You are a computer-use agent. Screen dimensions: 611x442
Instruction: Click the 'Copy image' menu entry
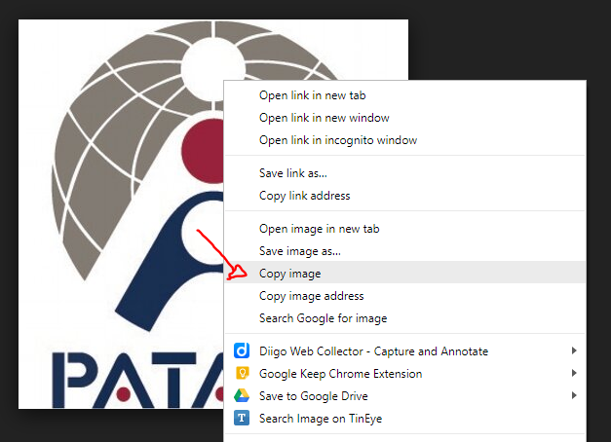click(405, 274)
